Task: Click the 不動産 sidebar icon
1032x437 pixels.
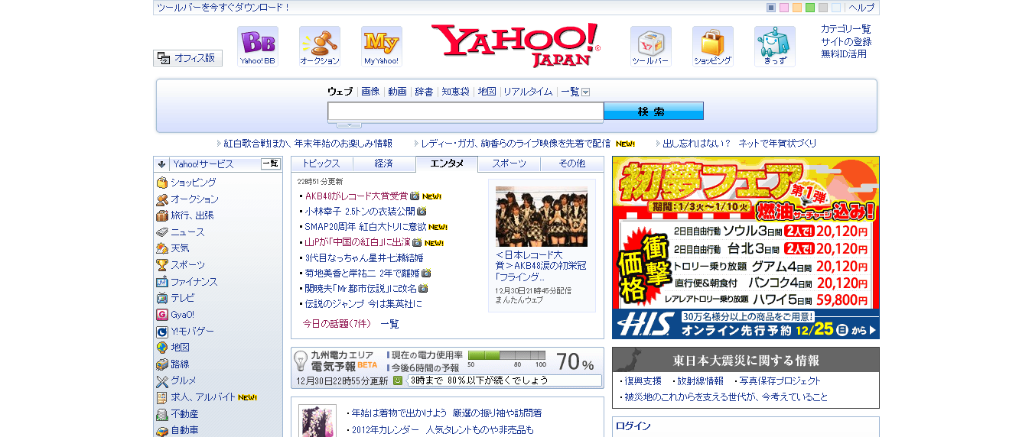Action: [x=162, y=414]
